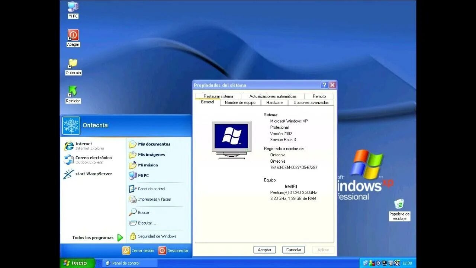Click the Aceptar button
The width and height of the screenshot is (476, 268).
[x=264, y=250]
